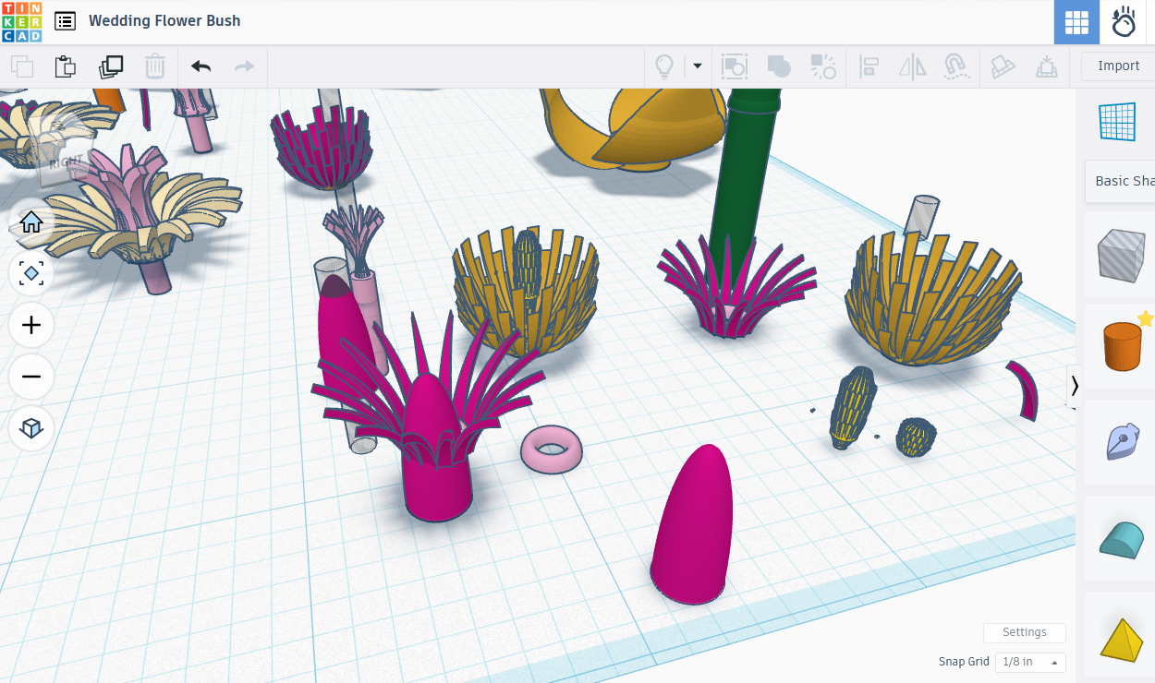Pick the orange Cylinder shape
1155x683 pixels.
1121,348
